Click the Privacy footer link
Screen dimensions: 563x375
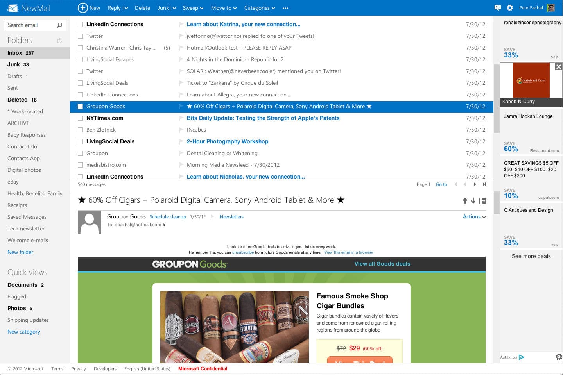tap(79, 369)
